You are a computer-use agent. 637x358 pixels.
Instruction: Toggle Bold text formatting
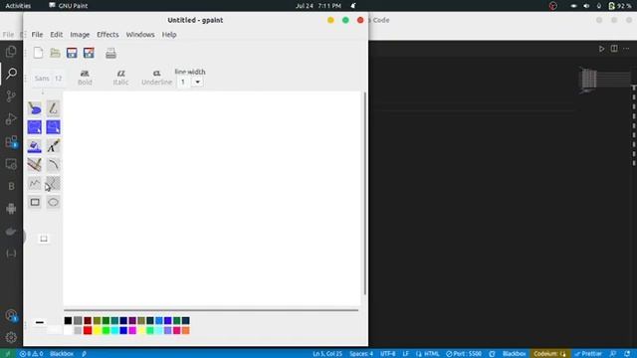click(85, 78)
